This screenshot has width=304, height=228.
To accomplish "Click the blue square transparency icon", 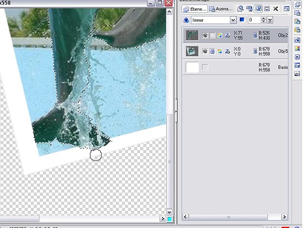I will [x=242, y=20].
